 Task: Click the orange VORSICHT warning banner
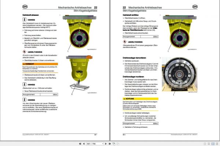(x=40, y=64)
